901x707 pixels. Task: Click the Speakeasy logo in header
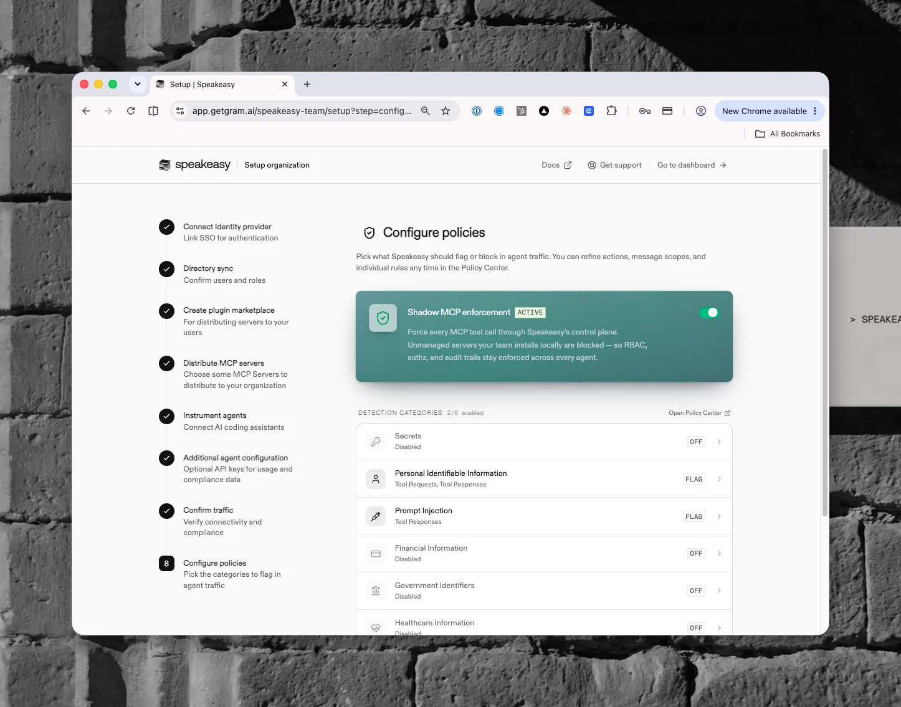(x=195, y=165)
